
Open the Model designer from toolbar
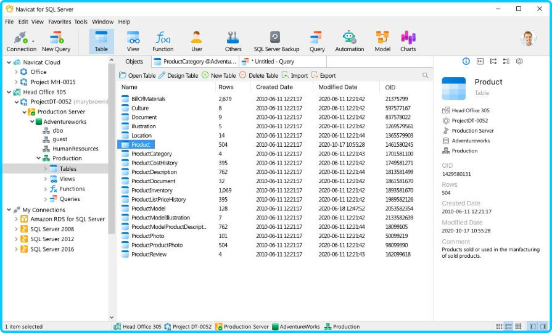(x=382, y=41)
